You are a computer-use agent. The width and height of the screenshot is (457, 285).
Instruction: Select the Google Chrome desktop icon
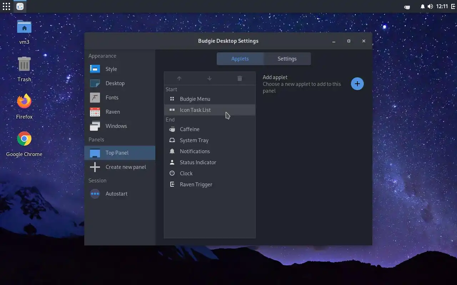pyautogui.click(x=24, y=144)
